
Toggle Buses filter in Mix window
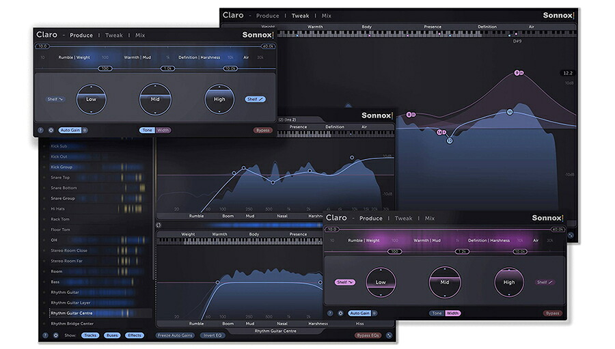point(112,335)
